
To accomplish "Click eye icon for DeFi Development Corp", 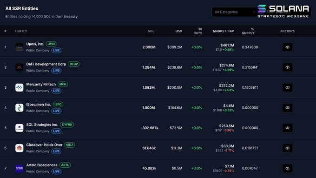I will 287,67.
